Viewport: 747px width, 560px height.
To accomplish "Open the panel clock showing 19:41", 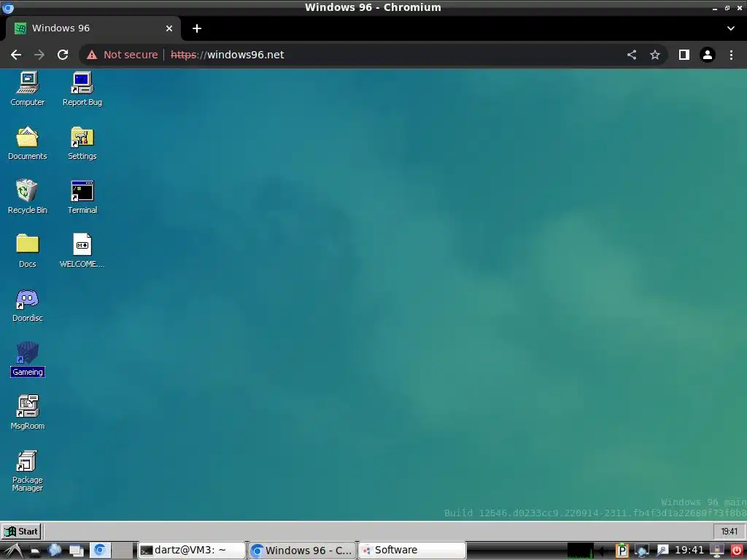I will click(689, 550).
